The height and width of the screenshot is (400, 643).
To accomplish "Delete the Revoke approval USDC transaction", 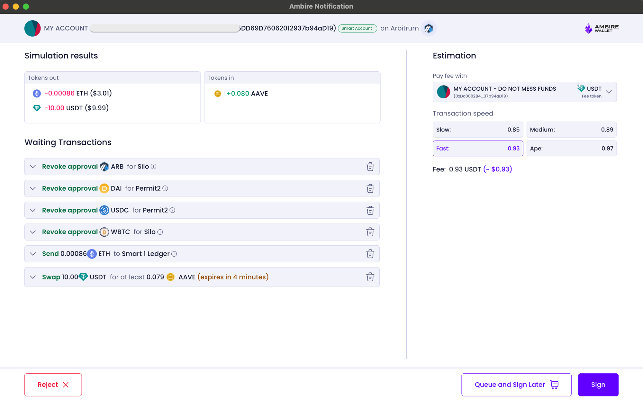I will tap(370, 210).
